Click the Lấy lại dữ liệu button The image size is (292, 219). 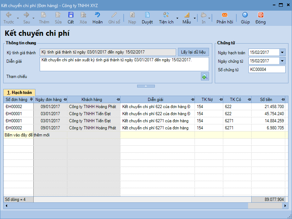(x=193, y=52)
